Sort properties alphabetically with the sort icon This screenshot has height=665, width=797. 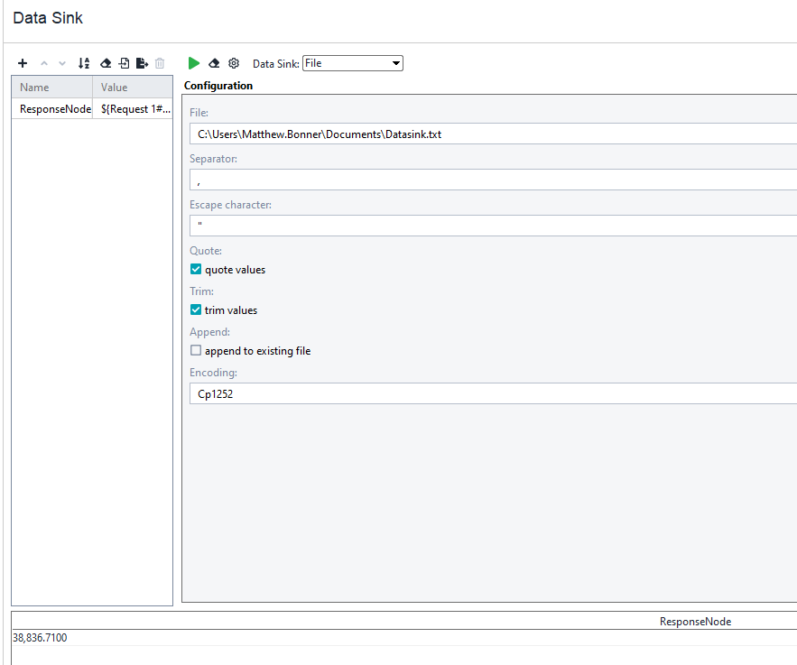pyautogui.click(x=84, y=63)
